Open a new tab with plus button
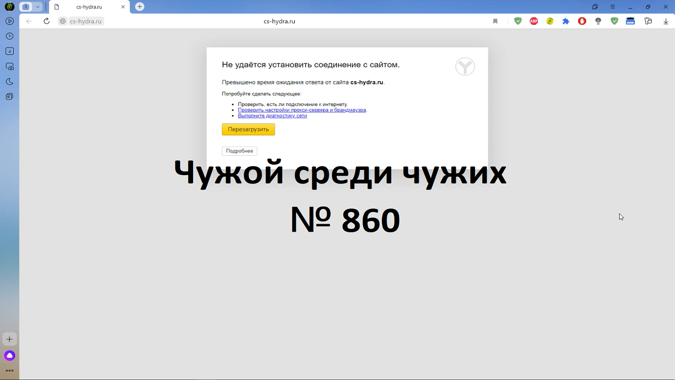This screenshot has width=675, height=380. click(140, 7)
